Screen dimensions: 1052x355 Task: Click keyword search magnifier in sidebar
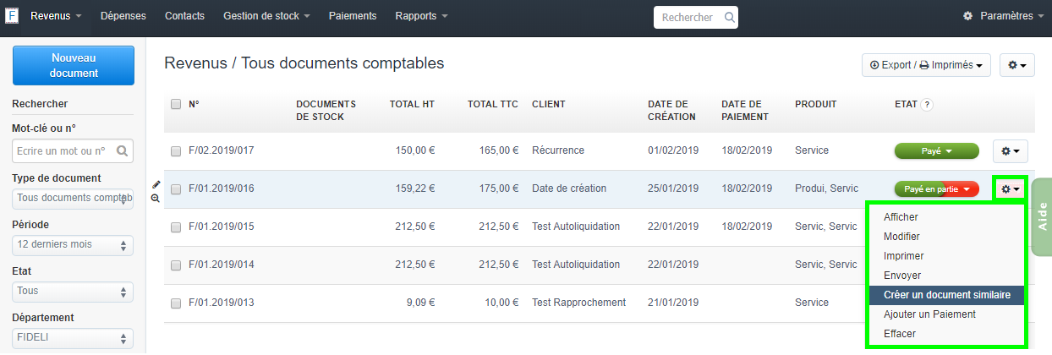click(x=123, y=151)
